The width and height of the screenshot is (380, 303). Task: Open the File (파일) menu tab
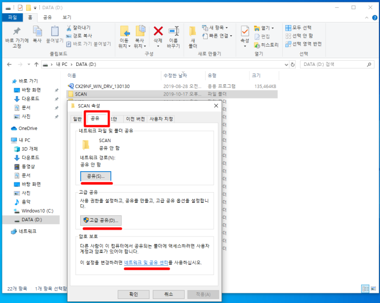(12, 17)
